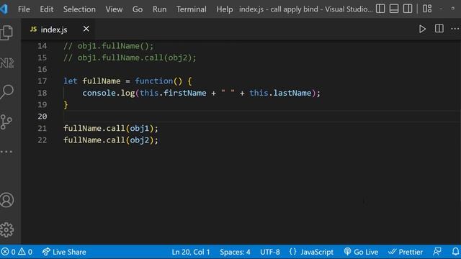Close the index.js tab
The height and width of the screenshot is (259, 461).
[86, 29]
